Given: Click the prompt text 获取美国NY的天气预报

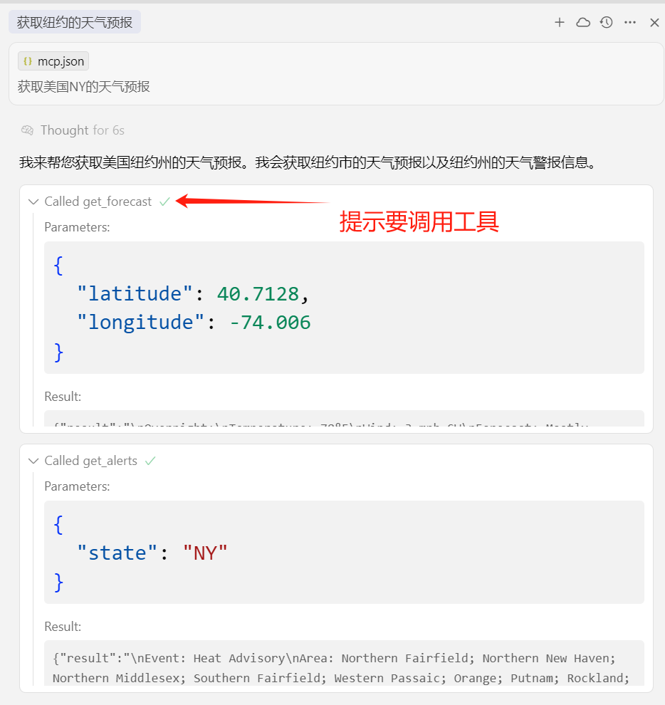Looking at the screenshot, I should click(83, 86).
